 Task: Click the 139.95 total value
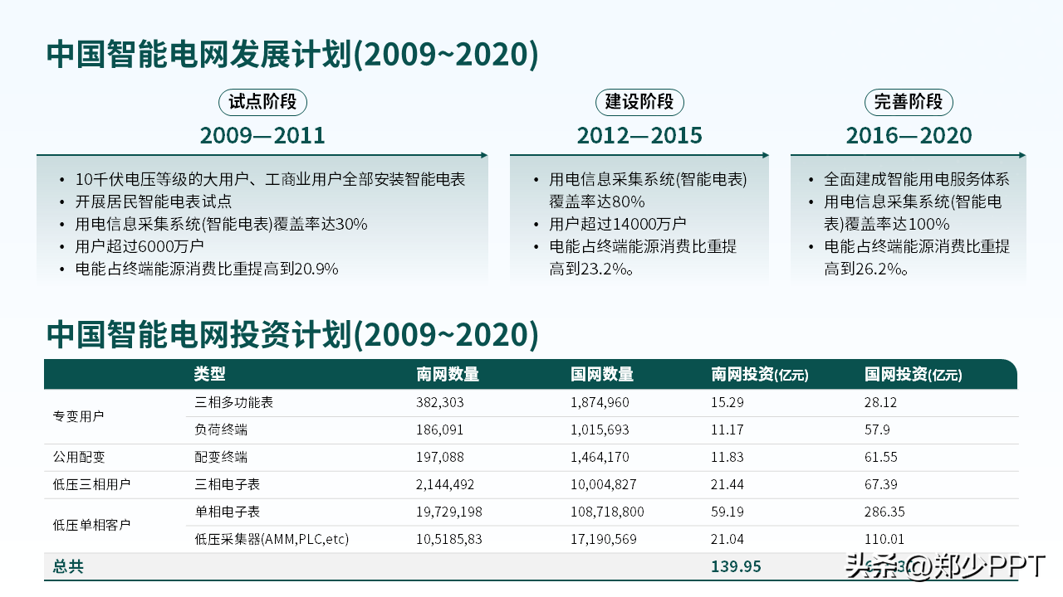(736, 567)
